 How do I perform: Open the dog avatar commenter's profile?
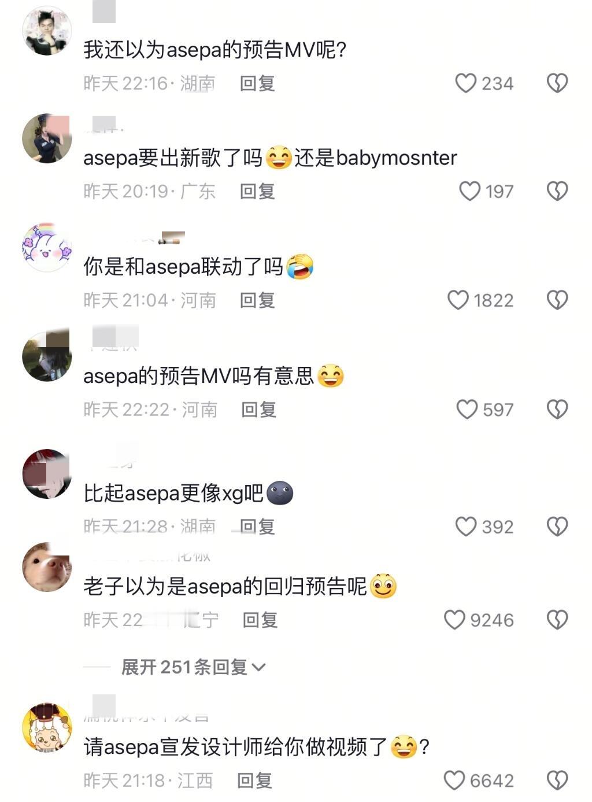47,567
